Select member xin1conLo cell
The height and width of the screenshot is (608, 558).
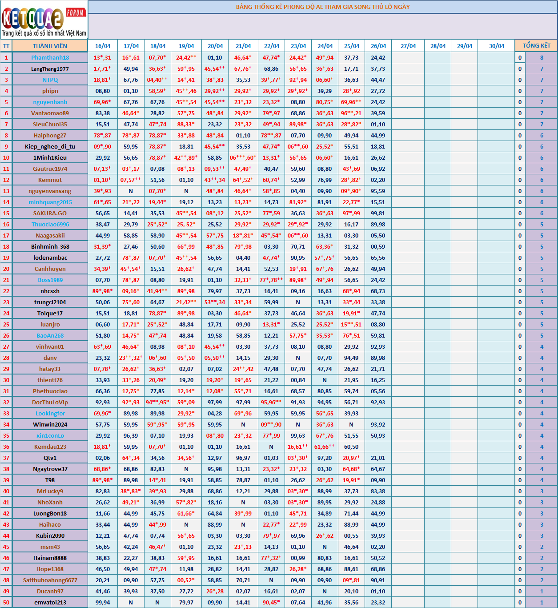click(50, 435)
